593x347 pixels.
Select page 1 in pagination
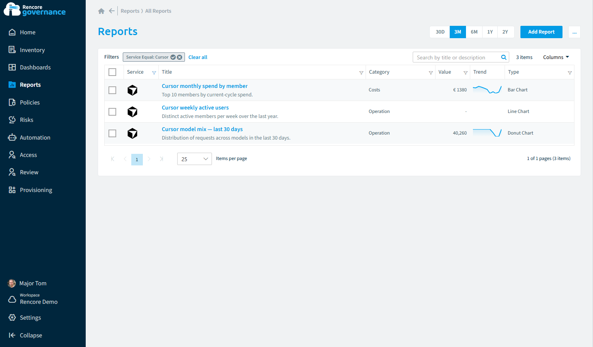(x=137, y=160)
